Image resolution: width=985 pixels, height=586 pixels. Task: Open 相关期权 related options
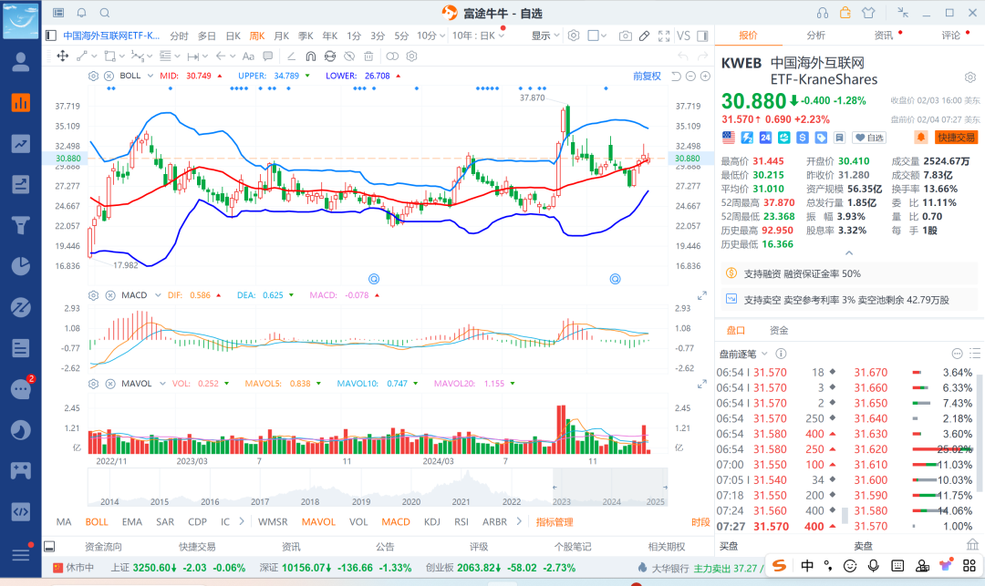click(x=667, y=547)
